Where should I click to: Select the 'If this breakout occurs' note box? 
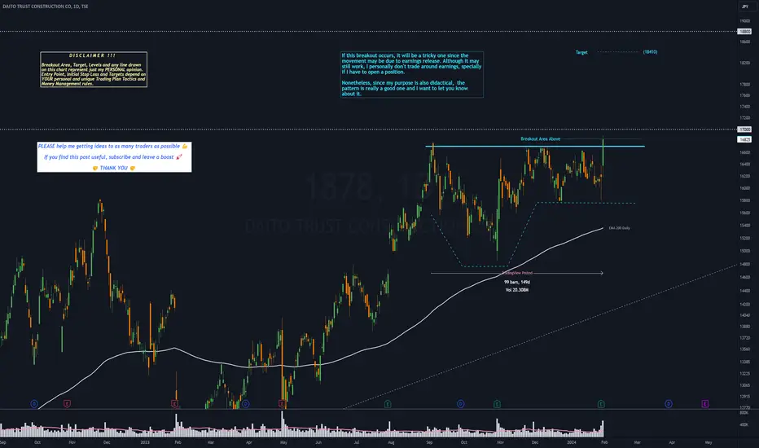pos(412,75)
